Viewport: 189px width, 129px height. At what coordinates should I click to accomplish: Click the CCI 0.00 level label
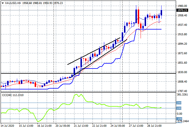pos(180,114)
